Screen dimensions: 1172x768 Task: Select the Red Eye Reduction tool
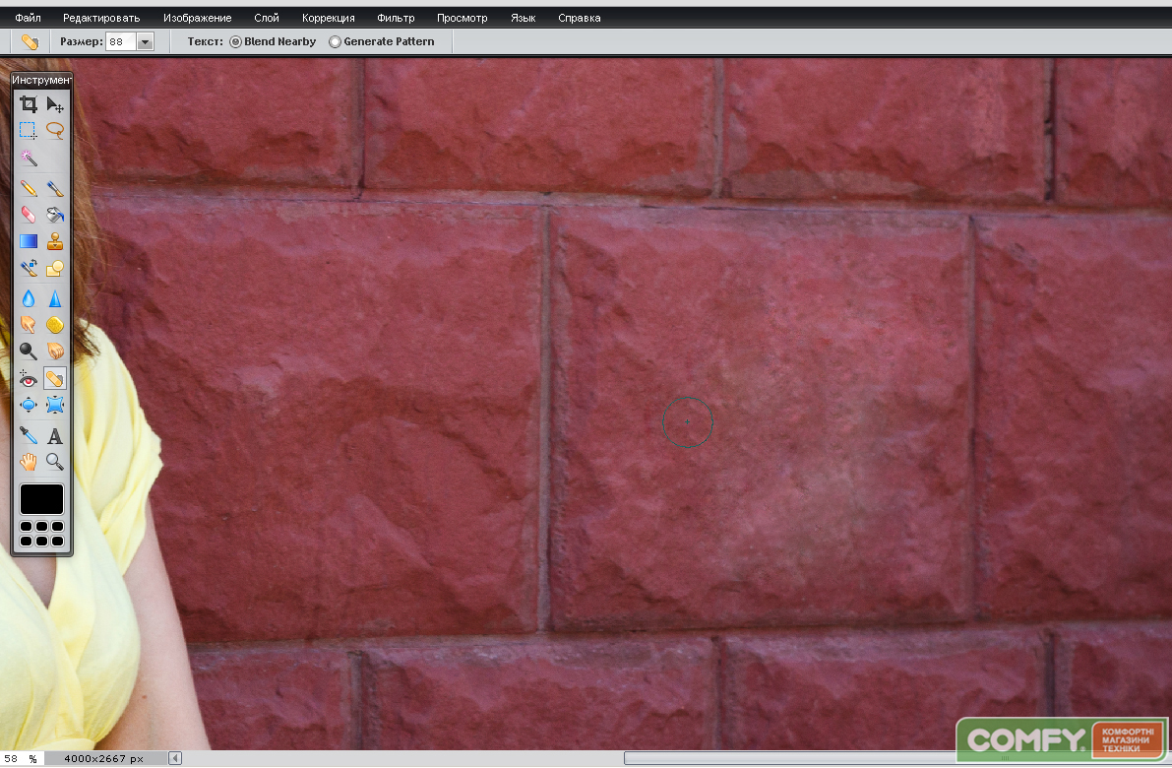29,378
